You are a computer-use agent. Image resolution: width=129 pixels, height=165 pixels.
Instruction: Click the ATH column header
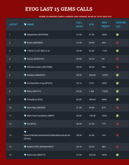tap(91, 24)
